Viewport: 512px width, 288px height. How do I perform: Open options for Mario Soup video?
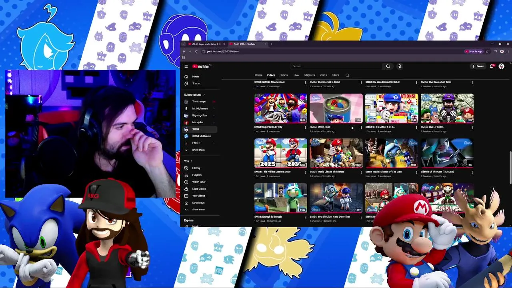tap(361, 128)
